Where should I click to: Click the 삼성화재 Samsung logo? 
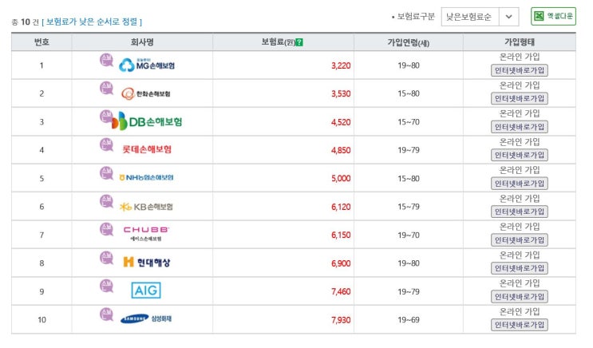click(146, 319)
